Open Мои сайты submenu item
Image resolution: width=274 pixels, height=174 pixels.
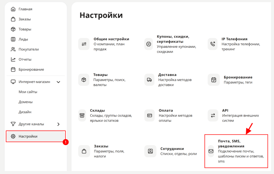[28, 92]
